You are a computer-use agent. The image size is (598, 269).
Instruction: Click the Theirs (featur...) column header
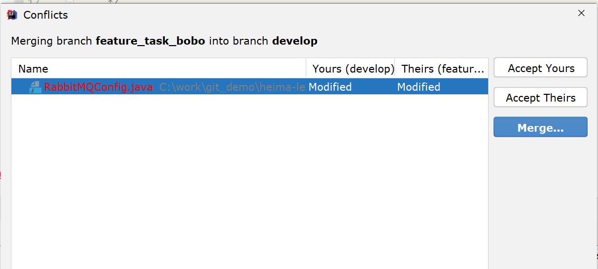(x=443, y=69)
